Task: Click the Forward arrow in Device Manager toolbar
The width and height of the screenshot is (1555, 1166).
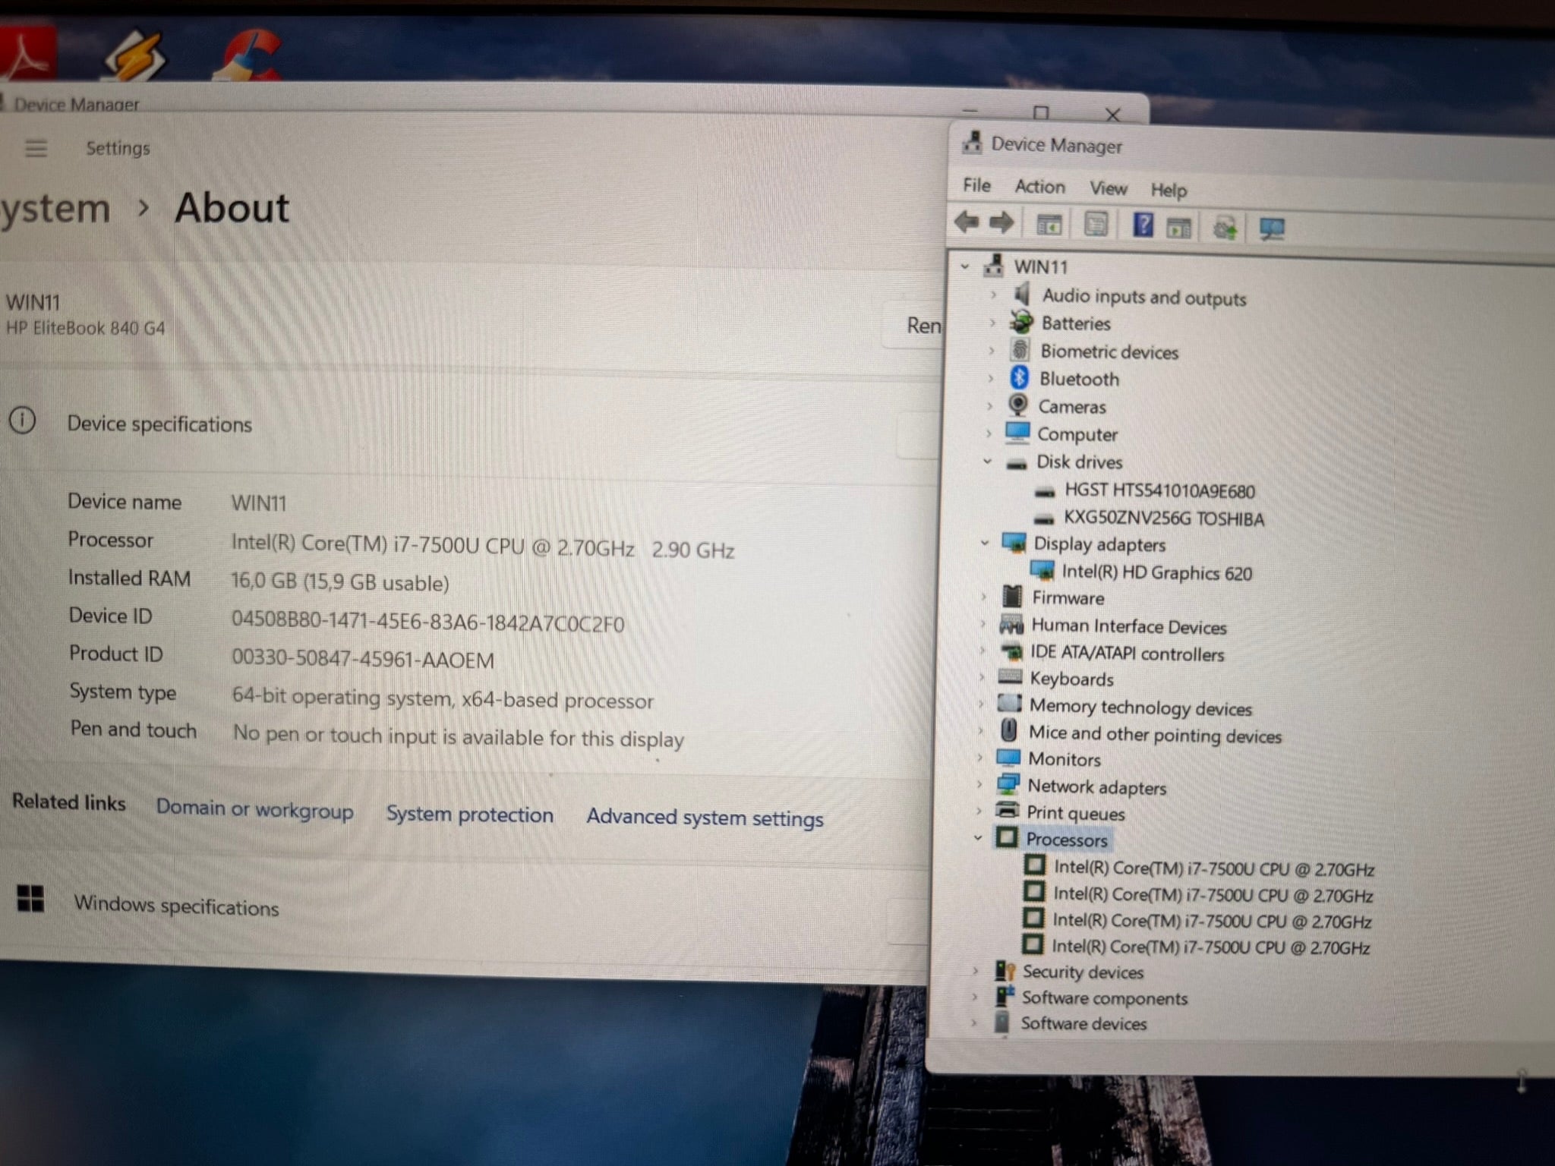Action: [x=1001, y=222]
